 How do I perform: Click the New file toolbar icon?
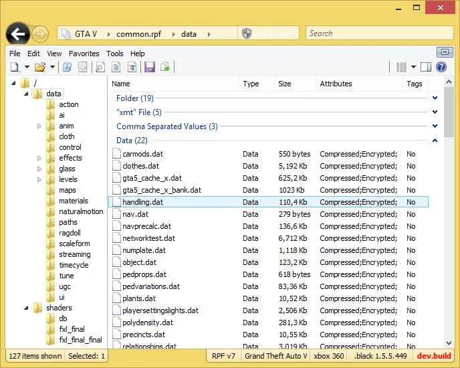[x=15, y=68]
